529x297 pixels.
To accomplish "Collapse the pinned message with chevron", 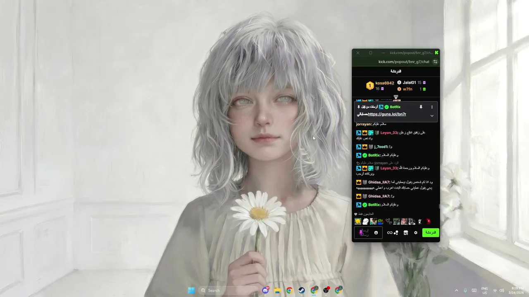I will (x=432, y=116).
